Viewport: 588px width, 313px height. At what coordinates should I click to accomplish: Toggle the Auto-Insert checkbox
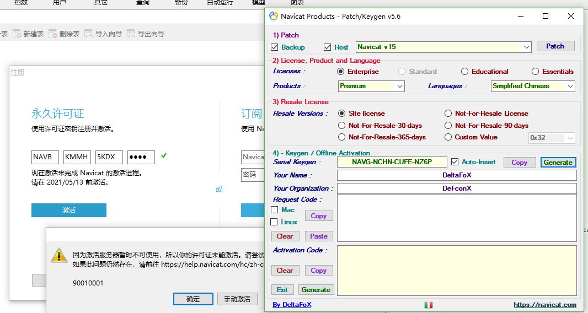455,162
